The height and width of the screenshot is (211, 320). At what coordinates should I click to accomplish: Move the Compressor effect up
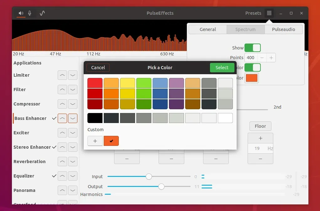[x=62, y=104]
